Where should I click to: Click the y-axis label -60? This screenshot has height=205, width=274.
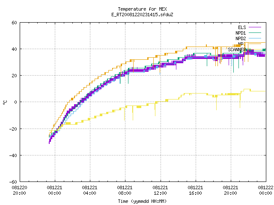pos(13,182)
